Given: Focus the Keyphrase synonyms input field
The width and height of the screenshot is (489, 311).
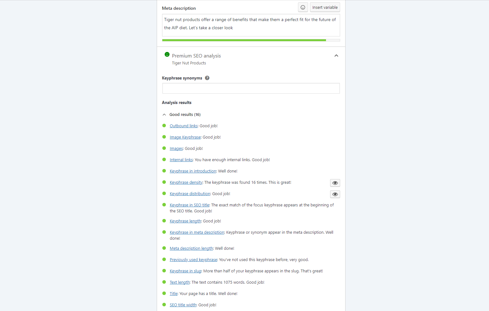Looking at the screenshot, I should [251, 88].
